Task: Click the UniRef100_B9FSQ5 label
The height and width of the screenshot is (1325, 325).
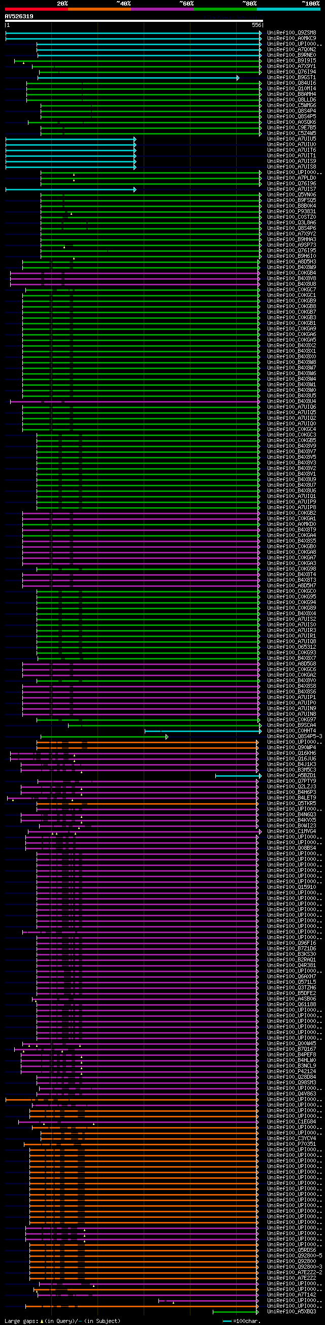Action: pos(291,201)
